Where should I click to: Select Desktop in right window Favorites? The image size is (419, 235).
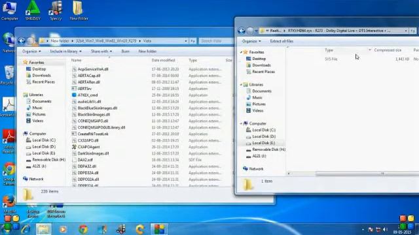(x=259, y=59)
